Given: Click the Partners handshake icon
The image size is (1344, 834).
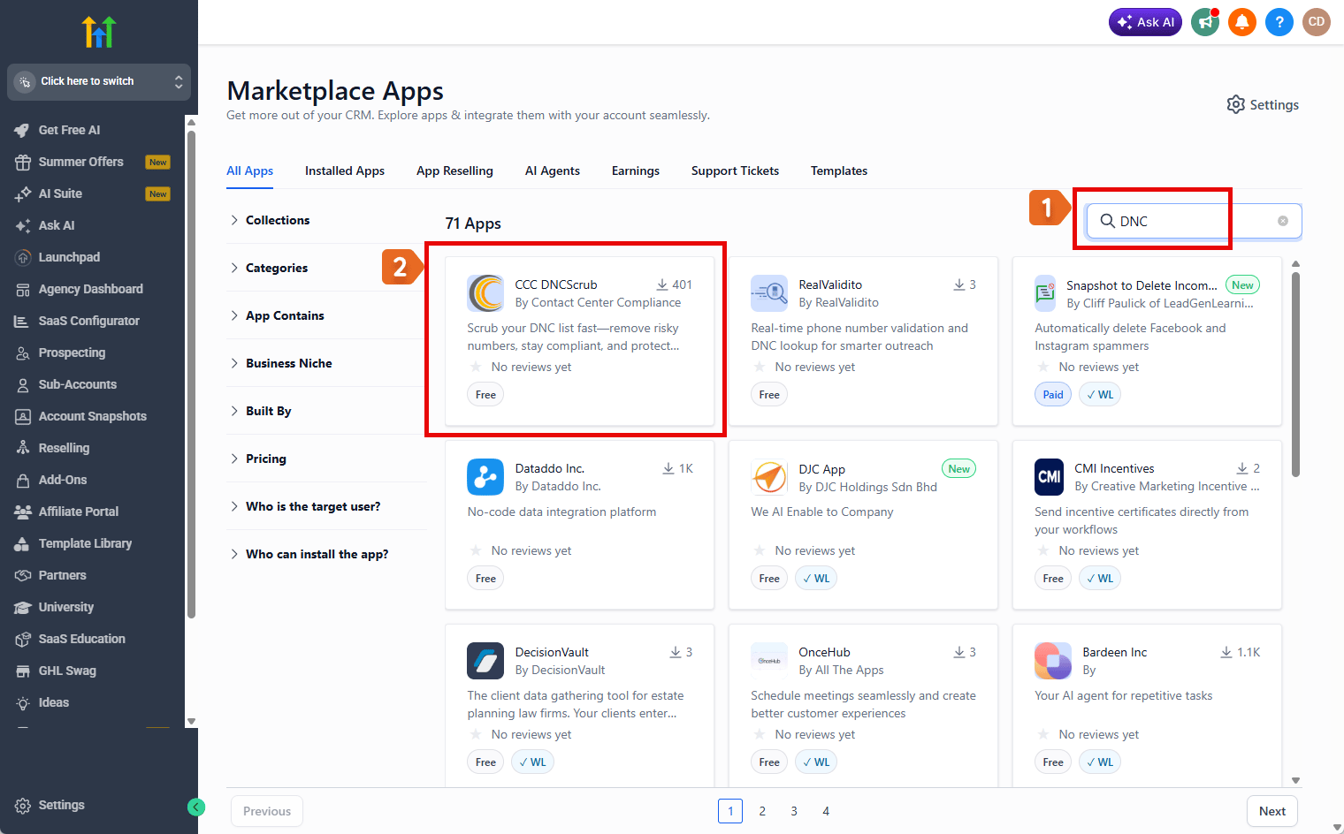Looking at the screenshot, I should pos(22,575).
